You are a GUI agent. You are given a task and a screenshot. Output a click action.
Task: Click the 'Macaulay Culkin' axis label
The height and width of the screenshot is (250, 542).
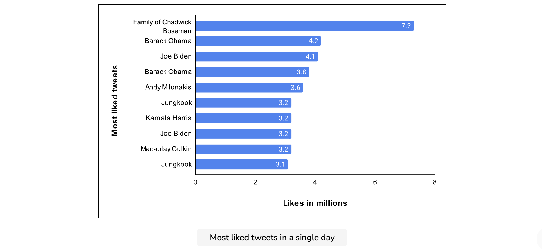click(166, 149)
